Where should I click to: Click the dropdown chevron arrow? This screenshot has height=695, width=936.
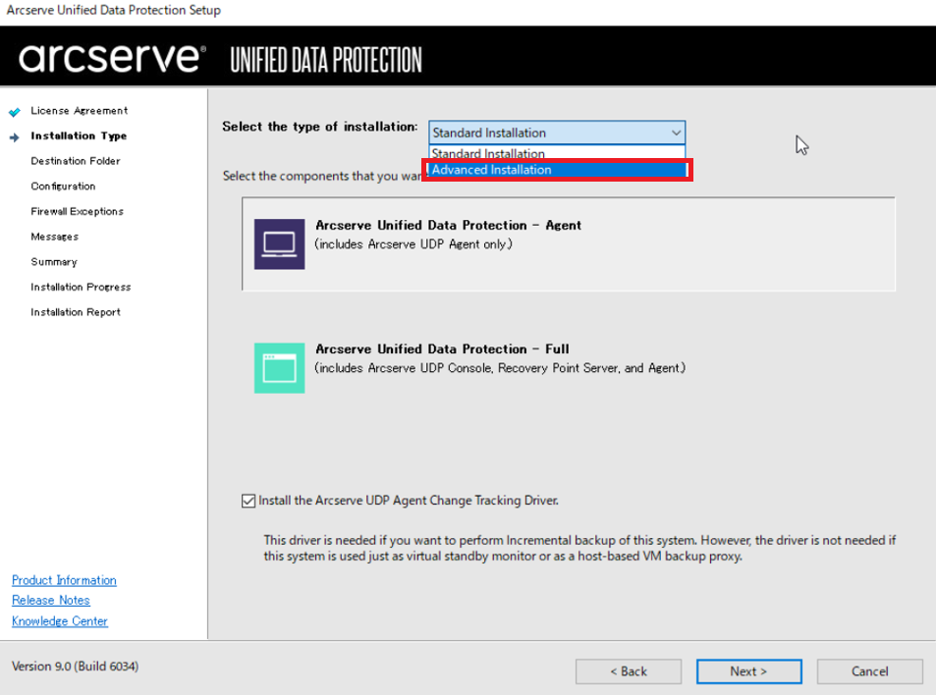676,133
